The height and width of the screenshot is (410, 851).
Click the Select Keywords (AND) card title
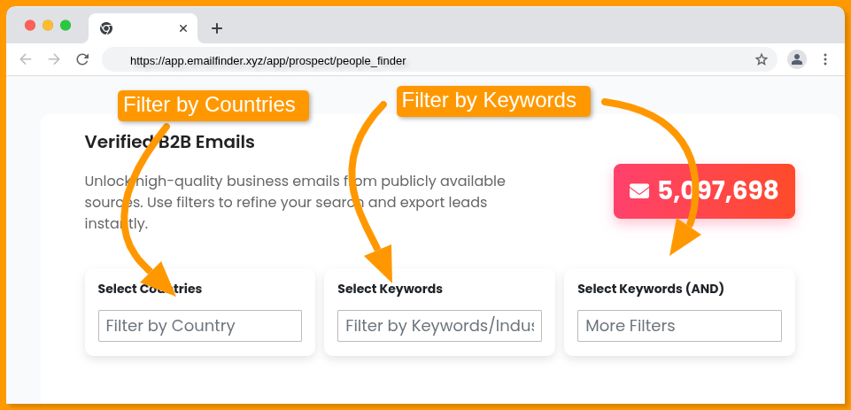(651, 289)
